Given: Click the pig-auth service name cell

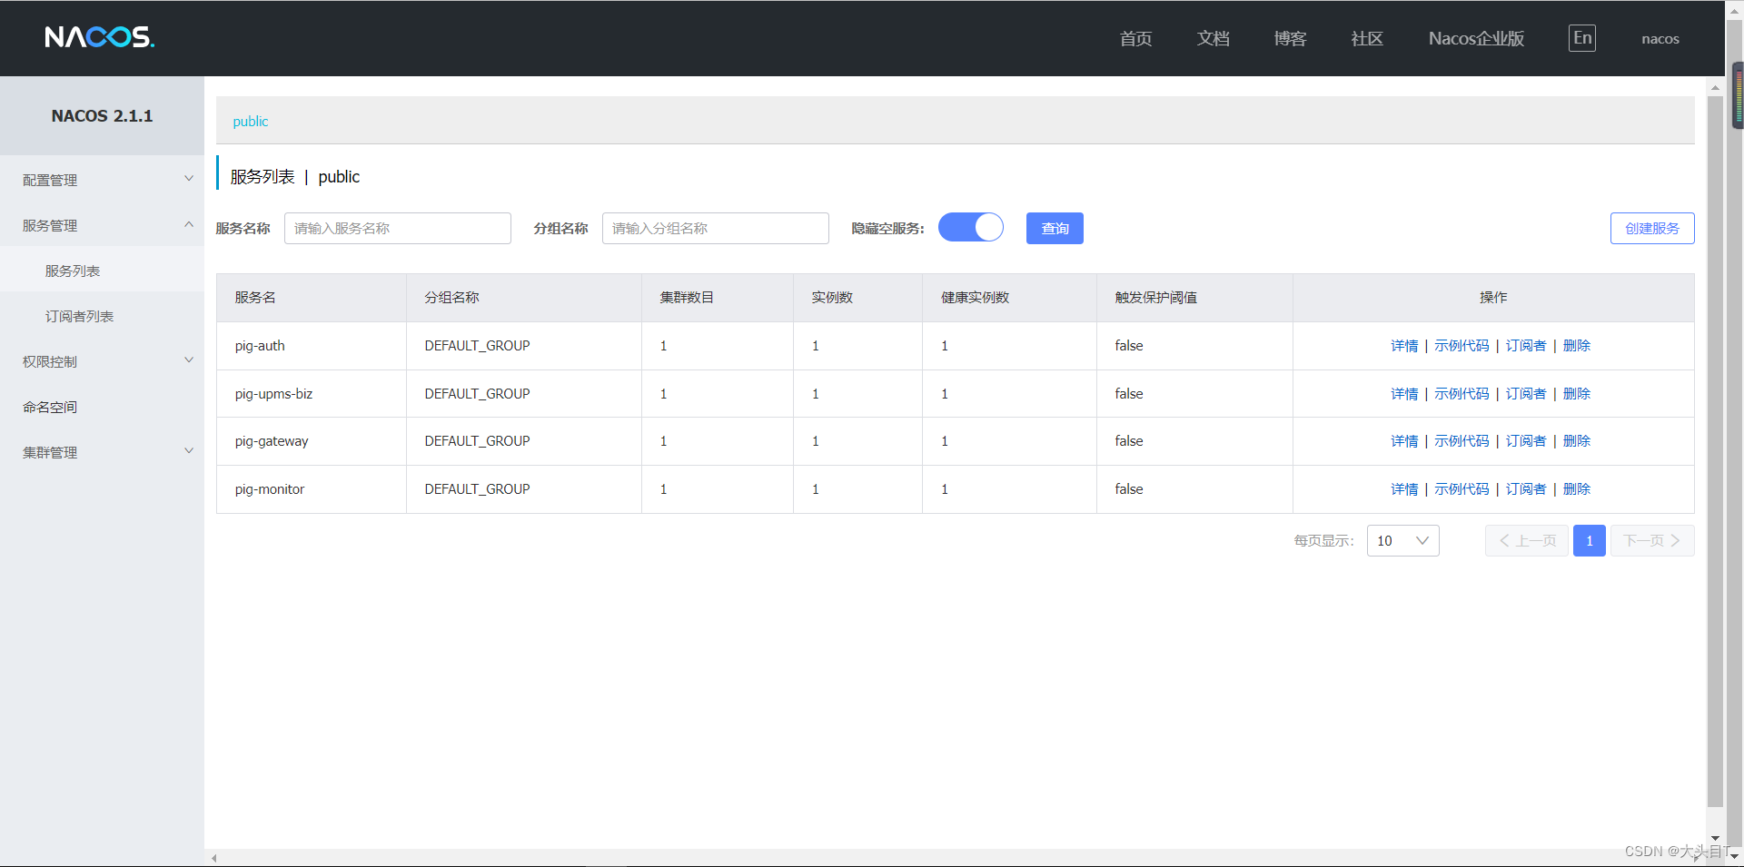Looking at the screenshot, I should pyautogui.click(x=312, y=346).
